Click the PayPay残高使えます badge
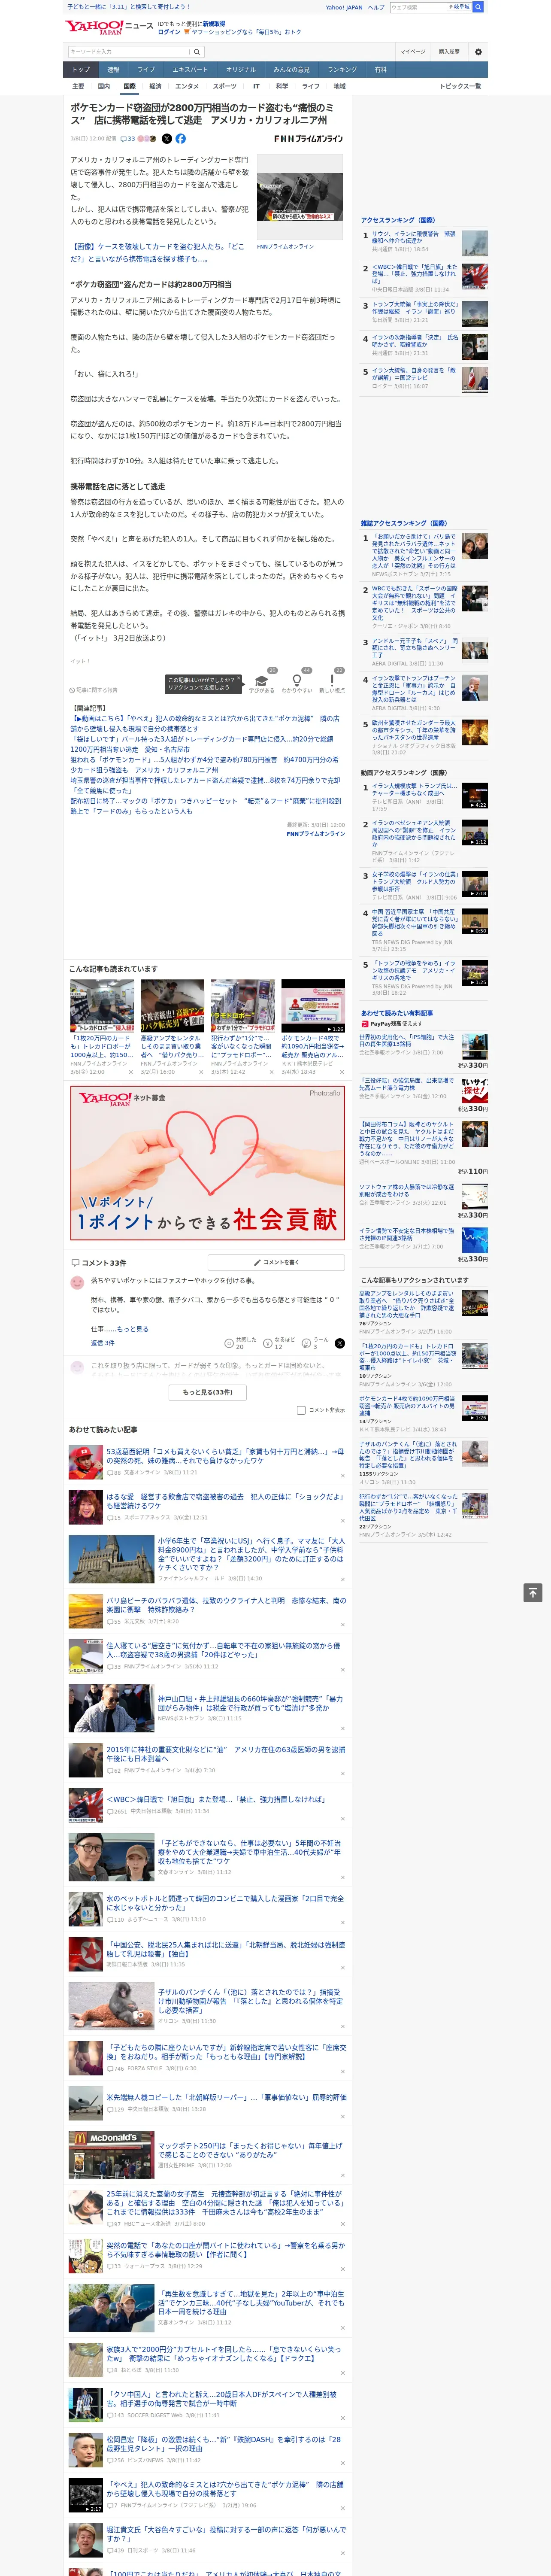Viewport: 551px width, 2576px height. click(x=391, y=1023)
